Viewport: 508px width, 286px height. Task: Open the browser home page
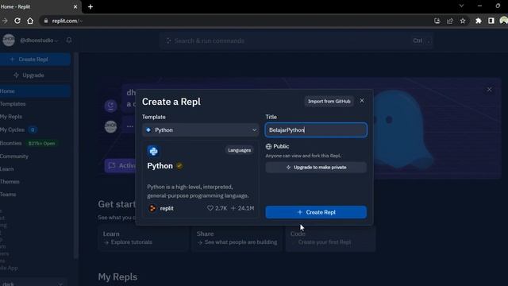click(x=30, y=21)
